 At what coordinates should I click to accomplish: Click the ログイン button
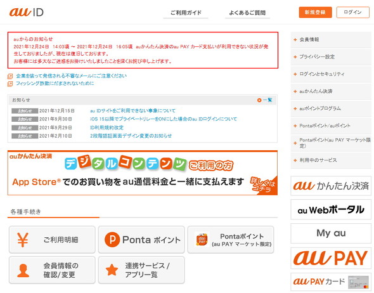tap(353, 12)
